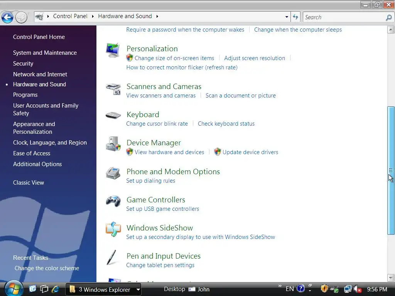Click the Show Desktop Quick Launch icon
Viewport: 395px width, 296px height.
click(x=32, y=289)
